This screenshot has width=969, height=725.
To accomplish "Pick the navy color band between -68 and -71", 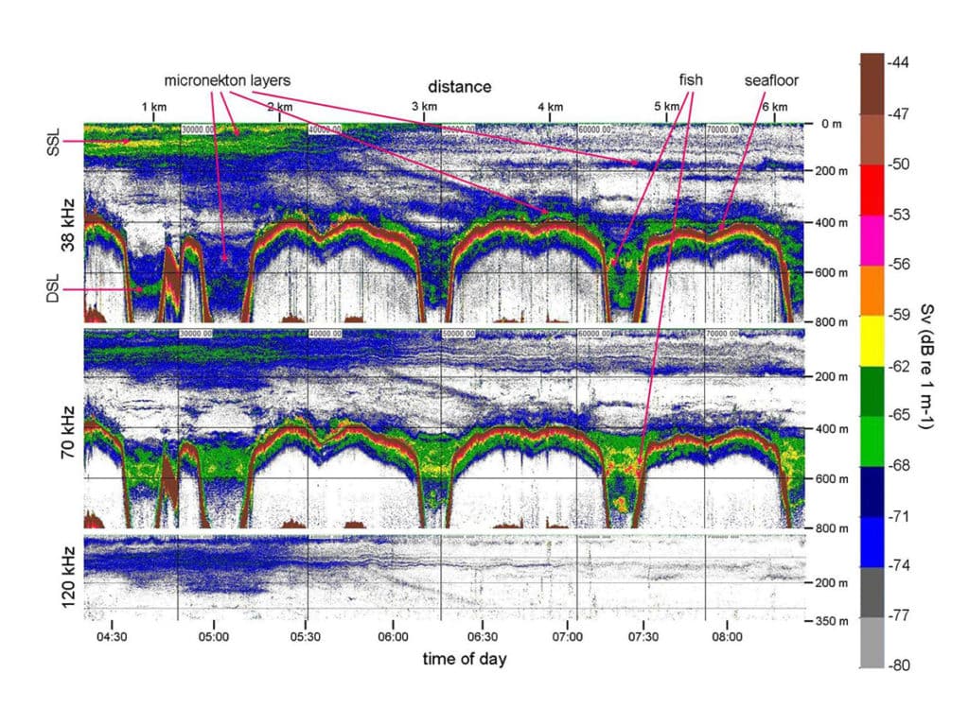I will [x=871, y=491].
